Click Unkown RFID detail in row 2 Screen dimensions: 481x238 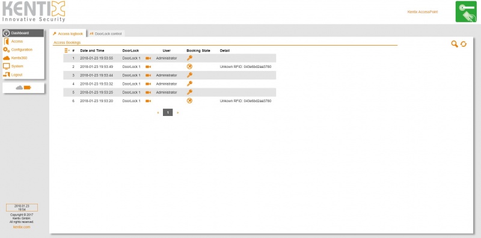[246, 67]
